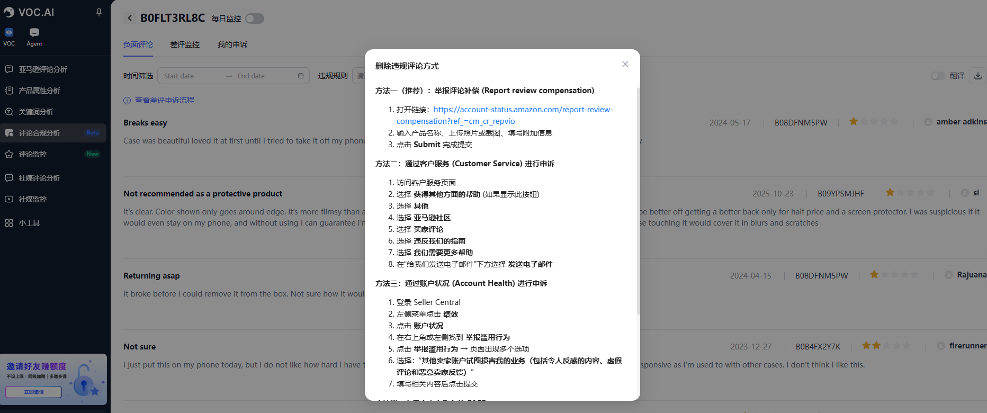This screenshot has width=987, height=413.
Task: Go to 评论监控 sidebar item
Action: 33,154
